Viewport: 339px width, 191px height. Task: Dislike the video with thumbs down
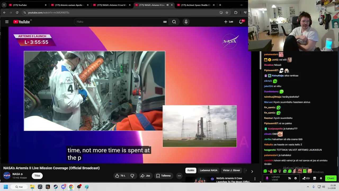[132, 176]
